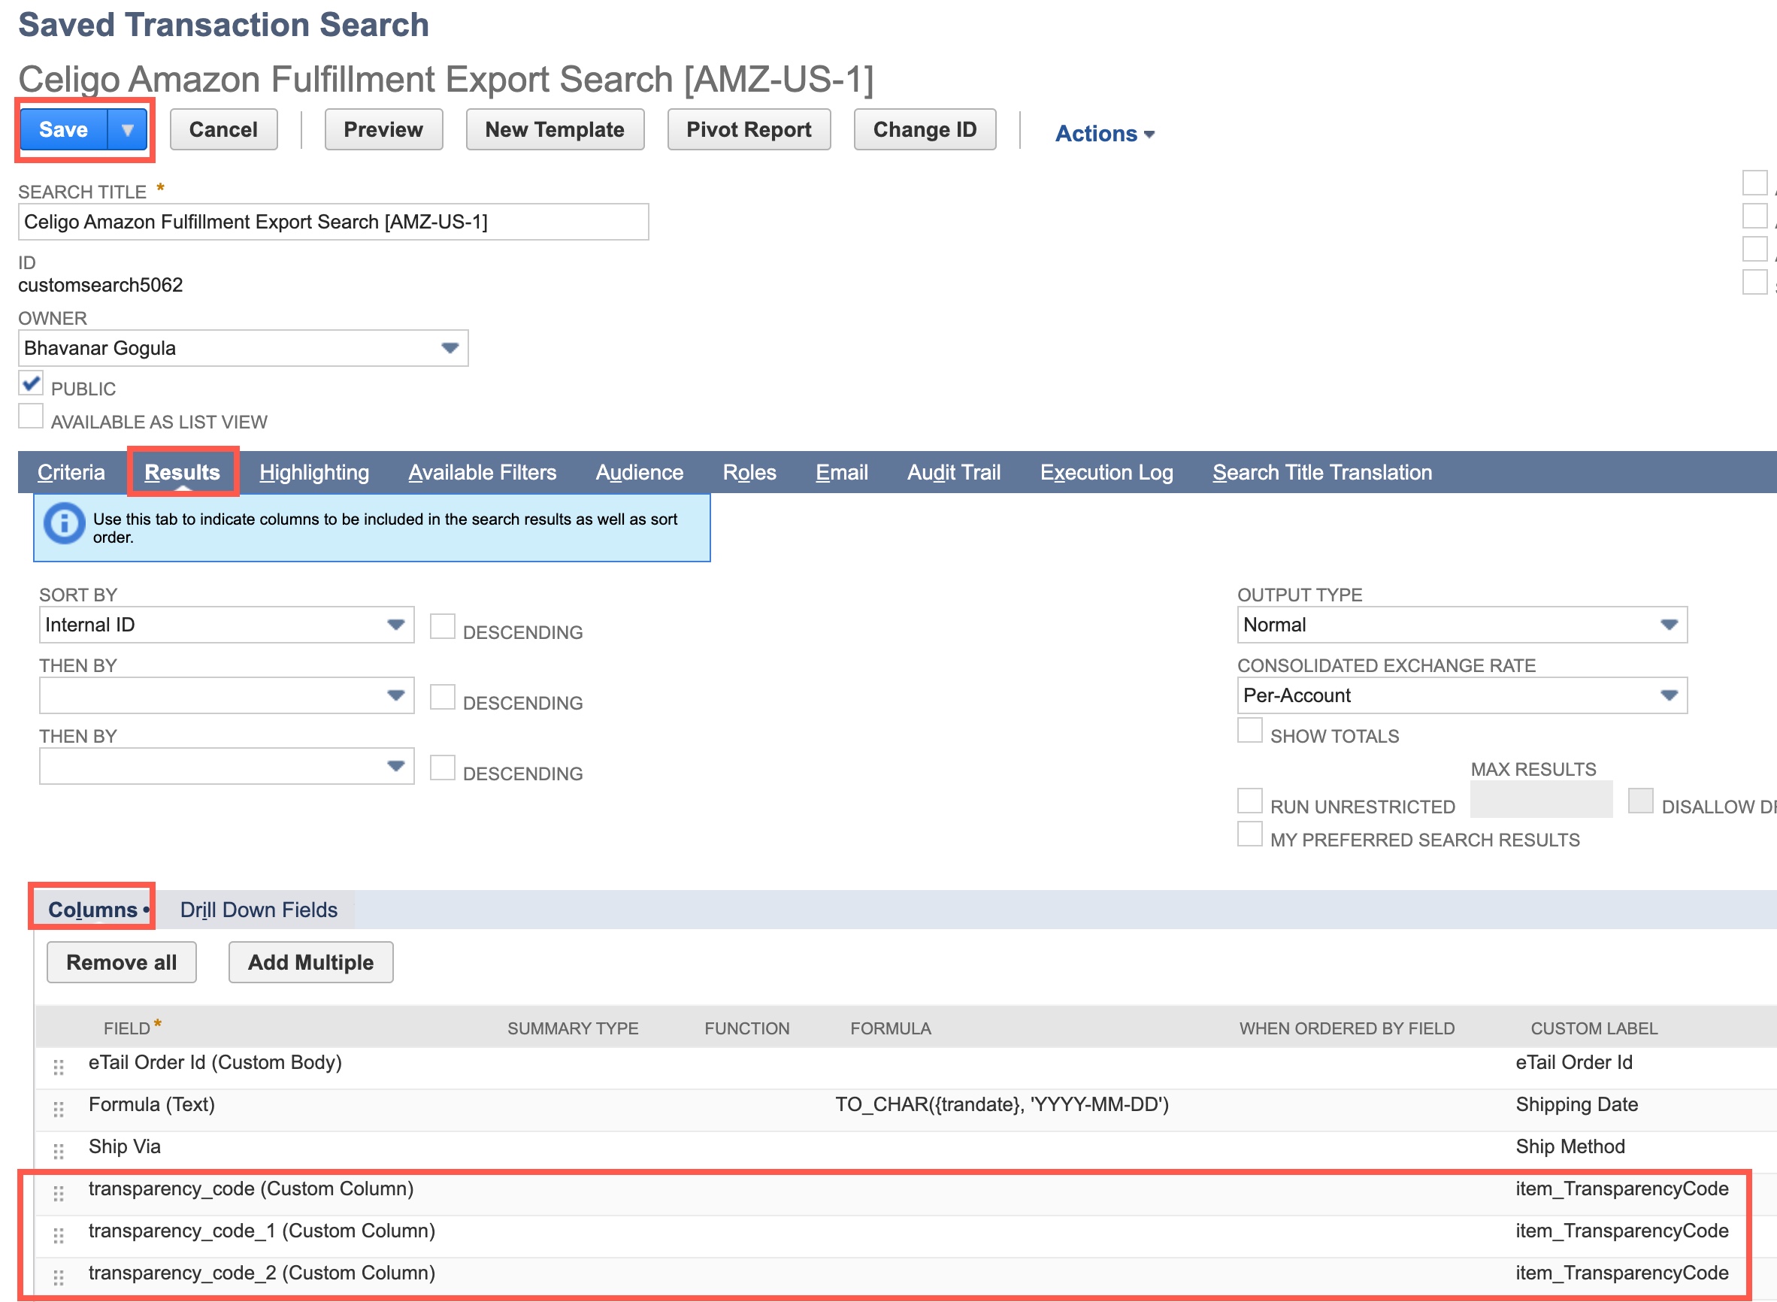Switch to the Criteria tab
Image resolution: width=1777 pixels, height=1302 pixels.
pyautogui.click(x=71, y=472)
